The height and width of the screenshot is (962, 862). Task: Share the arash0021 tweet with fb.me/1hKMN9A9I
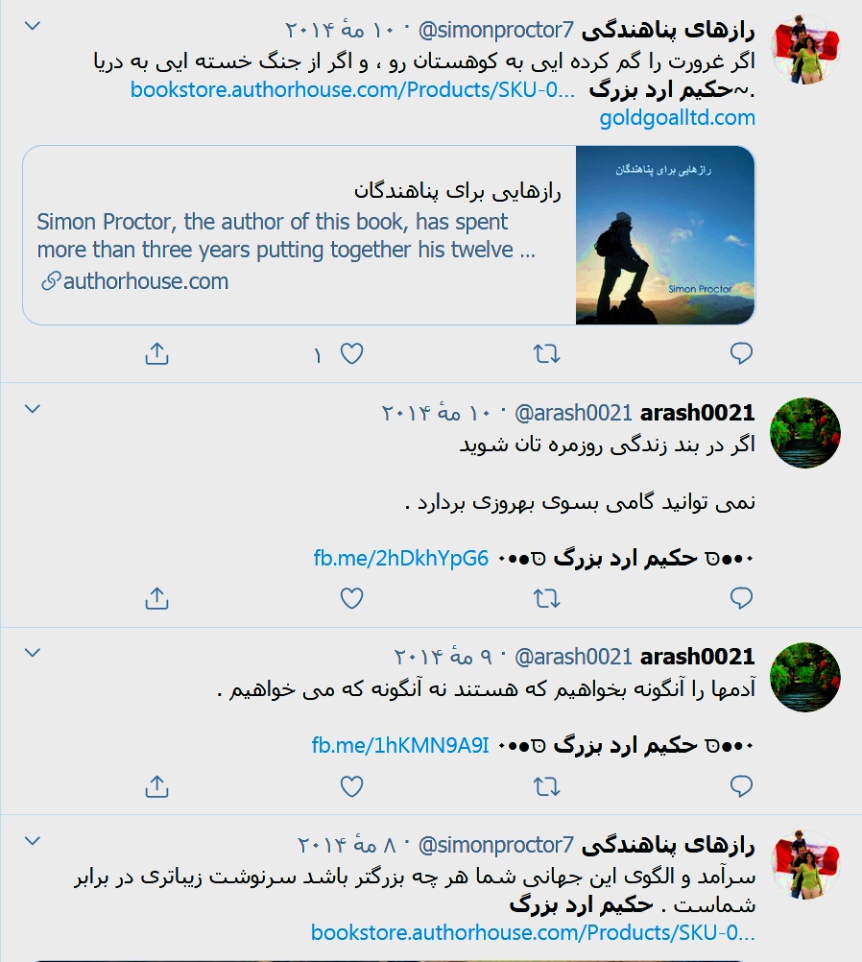157,786
